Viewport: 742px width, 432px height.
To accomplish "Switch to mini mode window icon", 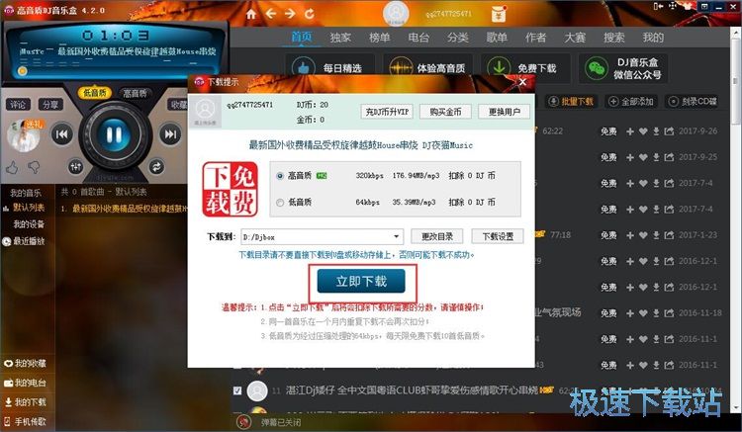I will coord(704,6).
